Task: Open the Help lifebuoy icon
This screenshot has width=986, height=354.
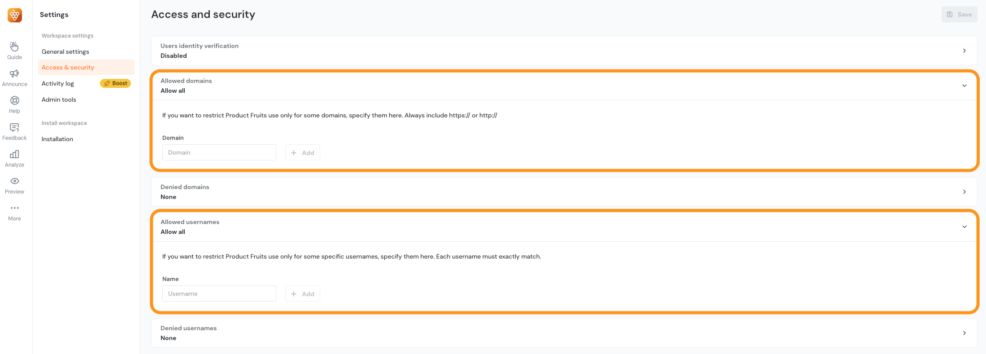Action: 14,100
